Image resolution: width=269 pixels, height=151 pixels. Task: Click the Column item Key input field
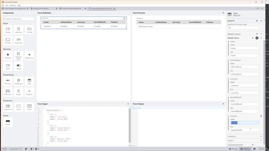coord(245,130)
